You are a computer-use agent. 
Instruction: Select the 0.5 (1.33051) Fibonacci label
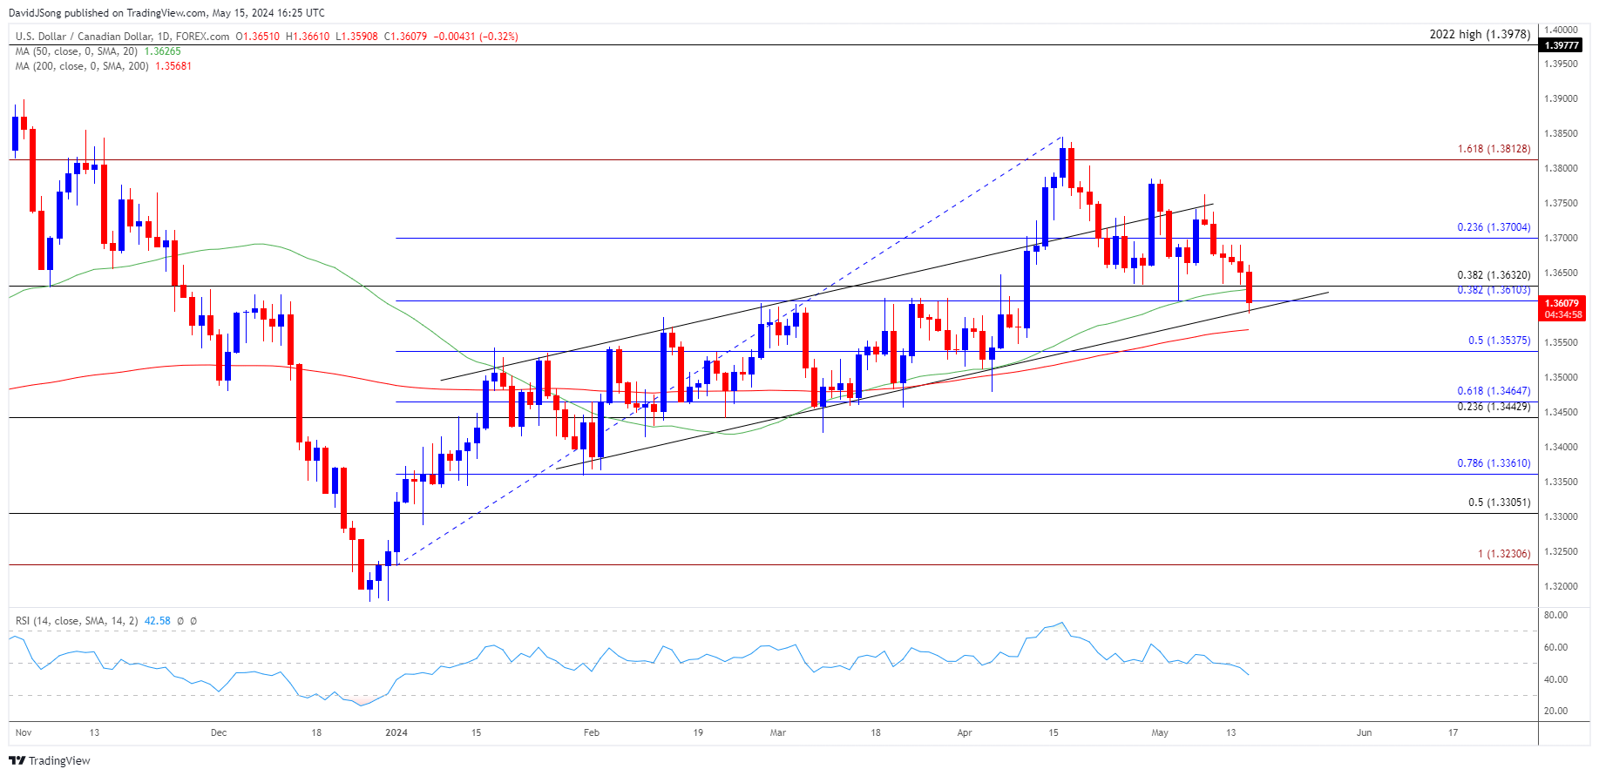1499,503
